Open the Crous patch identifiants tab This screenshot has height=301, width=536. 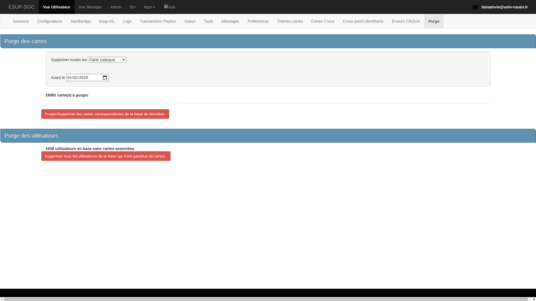363,21
